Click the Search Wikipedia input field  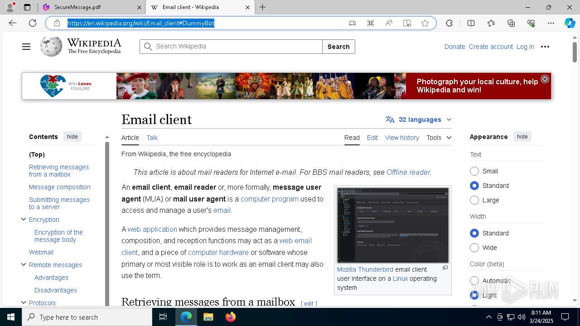point(231,47)
